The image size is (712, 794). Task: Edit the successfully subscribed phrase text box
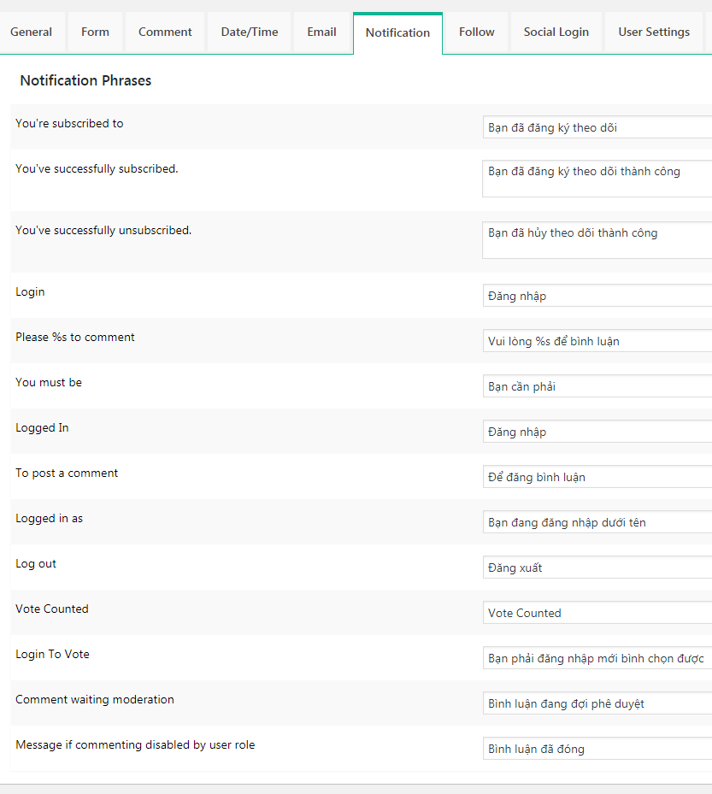click(596, 178)
